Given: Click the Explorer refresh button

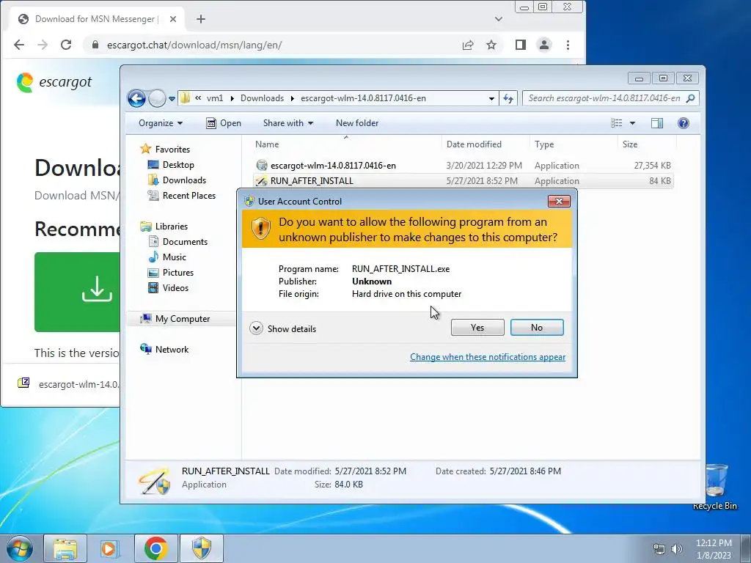Looking at the screenshot, I should click(508, 99).
